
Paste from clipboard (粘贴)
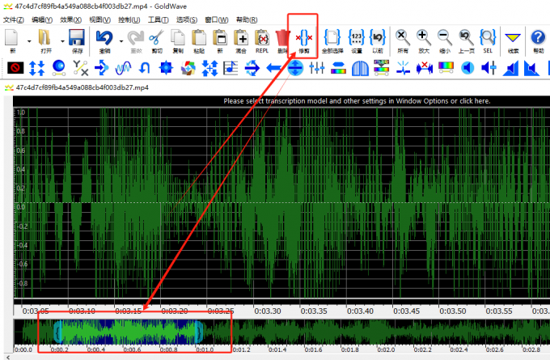[199, 41]
